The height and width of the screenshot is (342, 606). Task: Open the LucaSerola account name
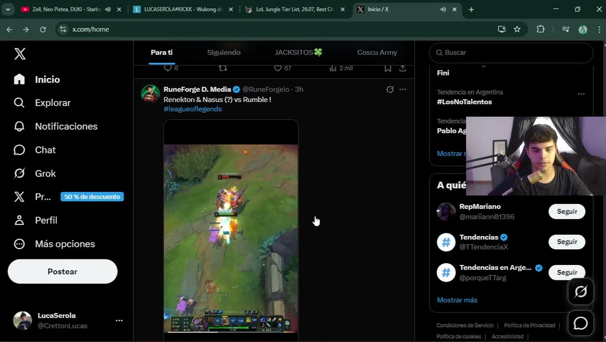[x=57, y=315]
